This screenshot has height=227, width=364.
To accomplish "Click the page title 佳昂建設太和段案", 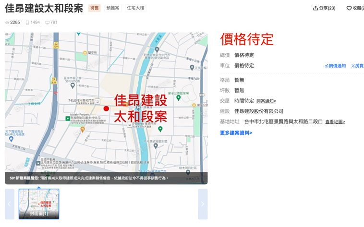I will [44, 8].
